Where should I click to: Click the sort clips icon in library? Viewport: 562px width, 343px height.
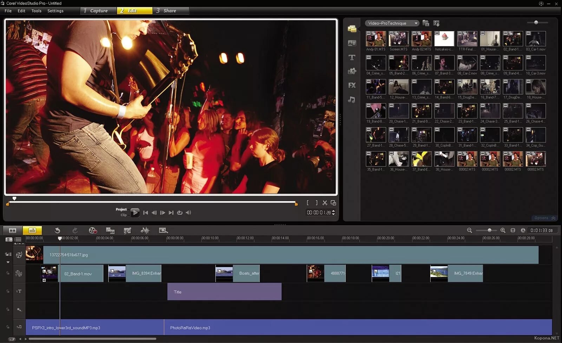pyautogui.click(x=437, y=23)
